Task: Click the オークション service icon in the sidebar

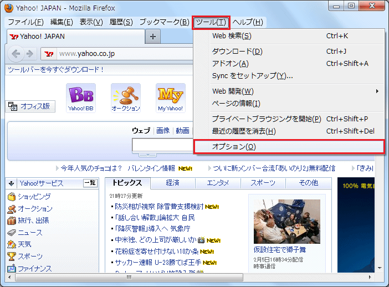Action: click(x=12, y=209)
